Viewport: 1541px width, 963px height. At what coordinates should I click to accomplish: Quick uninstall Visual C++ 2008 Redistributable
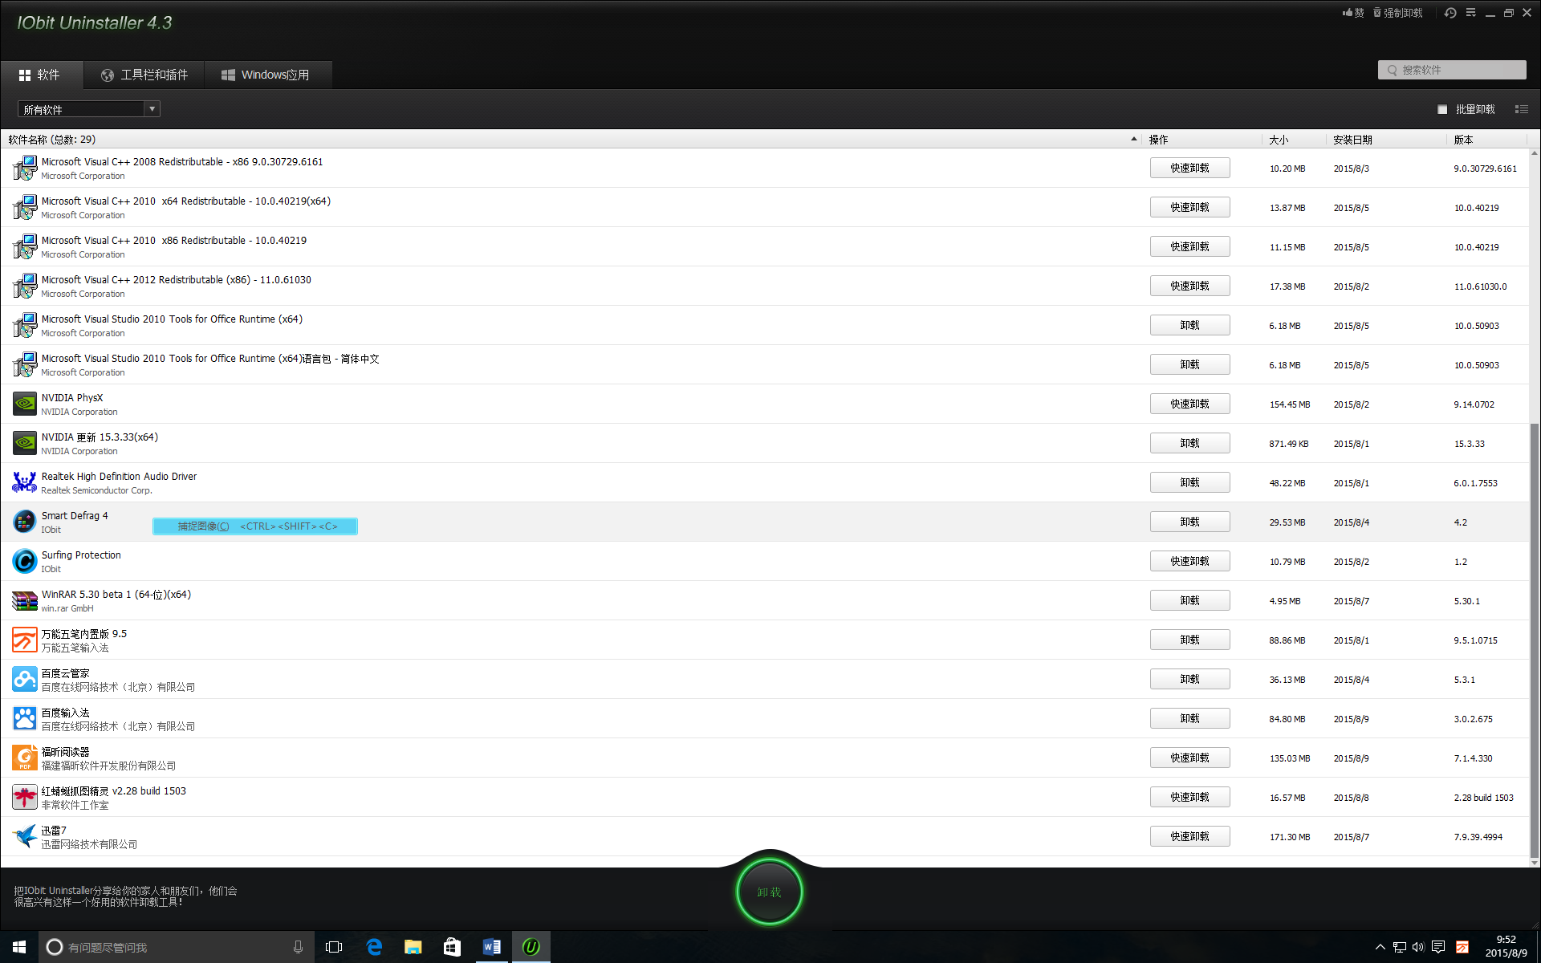[1189, 168]
